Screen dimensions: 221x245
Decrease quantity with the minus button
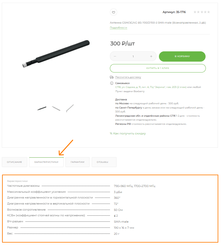coord(115,56)
